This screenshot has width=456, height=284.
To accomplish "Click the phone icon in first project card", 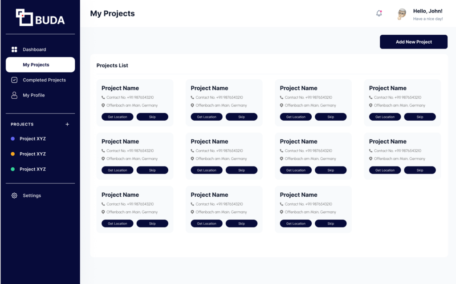I will [103, 97].
